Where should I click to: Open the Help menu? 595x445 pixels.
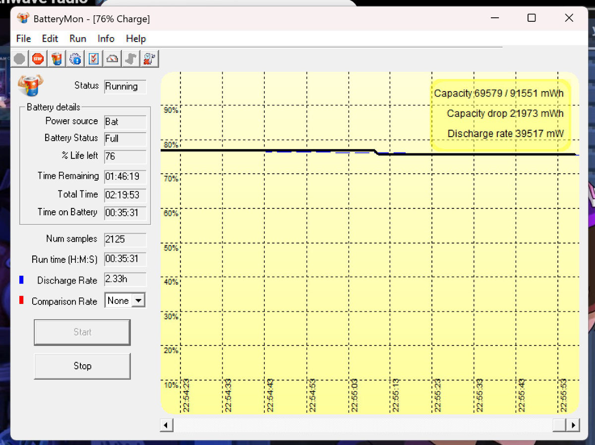coord(136,39)
